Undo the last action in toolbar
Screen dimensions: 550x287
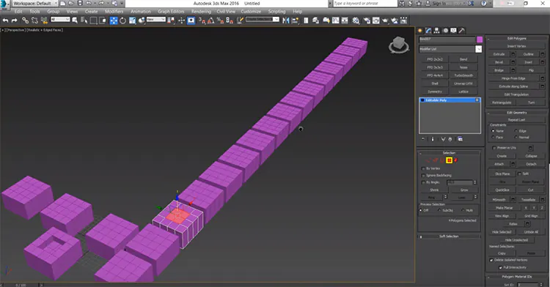click(x=5, y=20)
